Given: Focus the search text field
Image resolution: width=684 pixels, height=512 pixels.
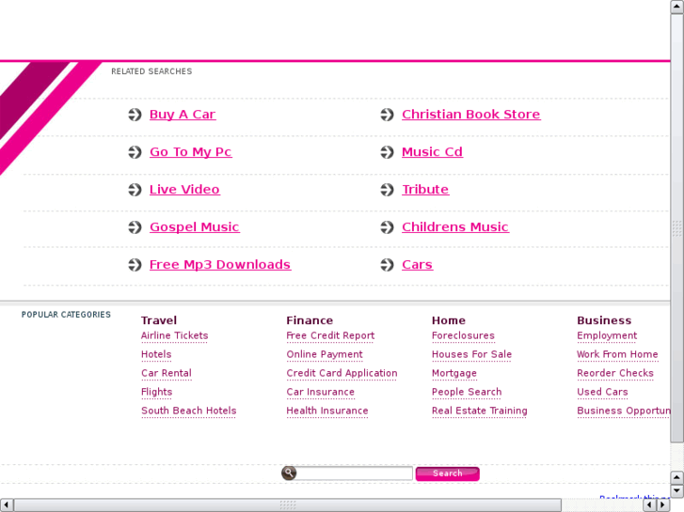Looking at the screenshot, I should pyautogui.click(x=355, y=473).
